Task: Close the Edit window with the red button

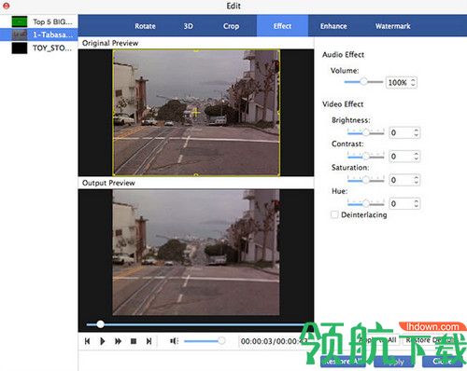Action: (x=6, y=6)
